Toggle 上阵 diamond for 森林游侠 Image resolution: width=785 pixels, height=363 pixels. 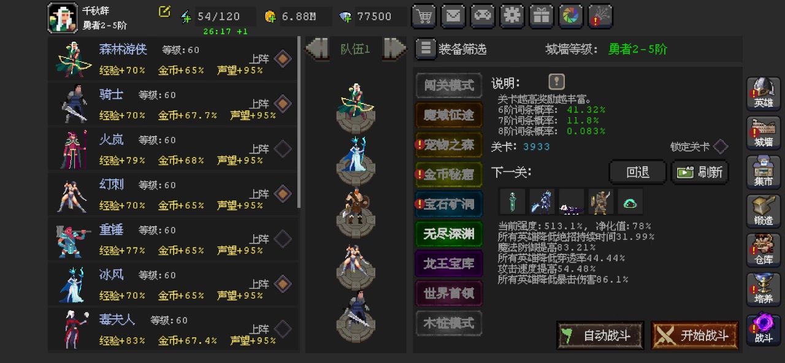point(283,59)
